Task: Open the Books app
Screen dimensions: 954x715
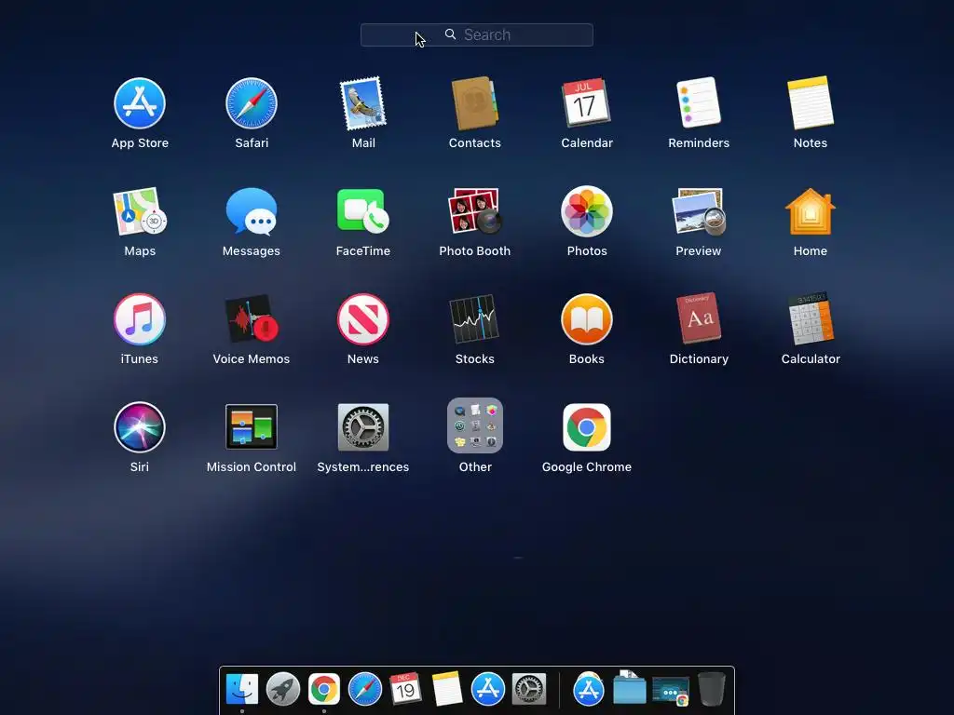Action: 587,319
